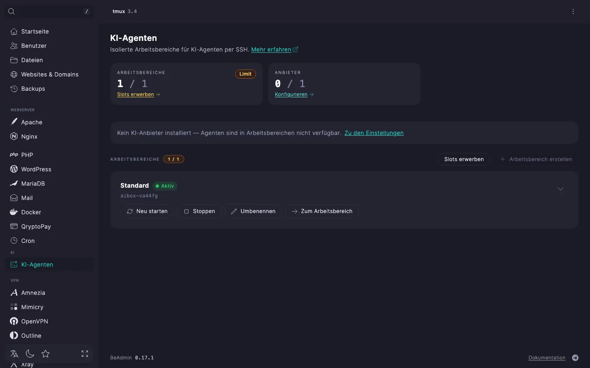Open Dateien section
The height and width of the screenshot is (368, 590).
pos(50,60)
